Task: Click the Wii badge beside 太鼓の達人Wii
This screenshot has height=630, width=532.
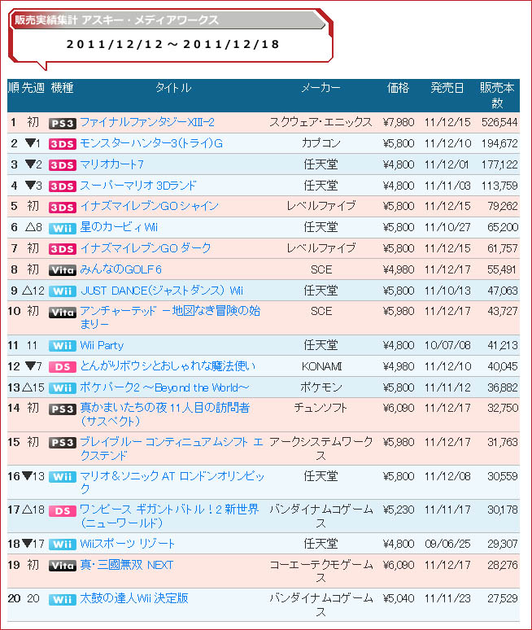Action: (x=63, y=600)
